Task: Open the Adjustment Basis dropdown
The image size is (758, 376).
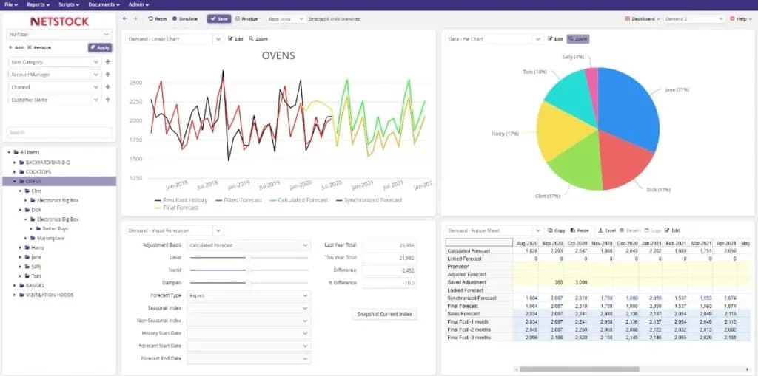Action: [x=249, y=245]
